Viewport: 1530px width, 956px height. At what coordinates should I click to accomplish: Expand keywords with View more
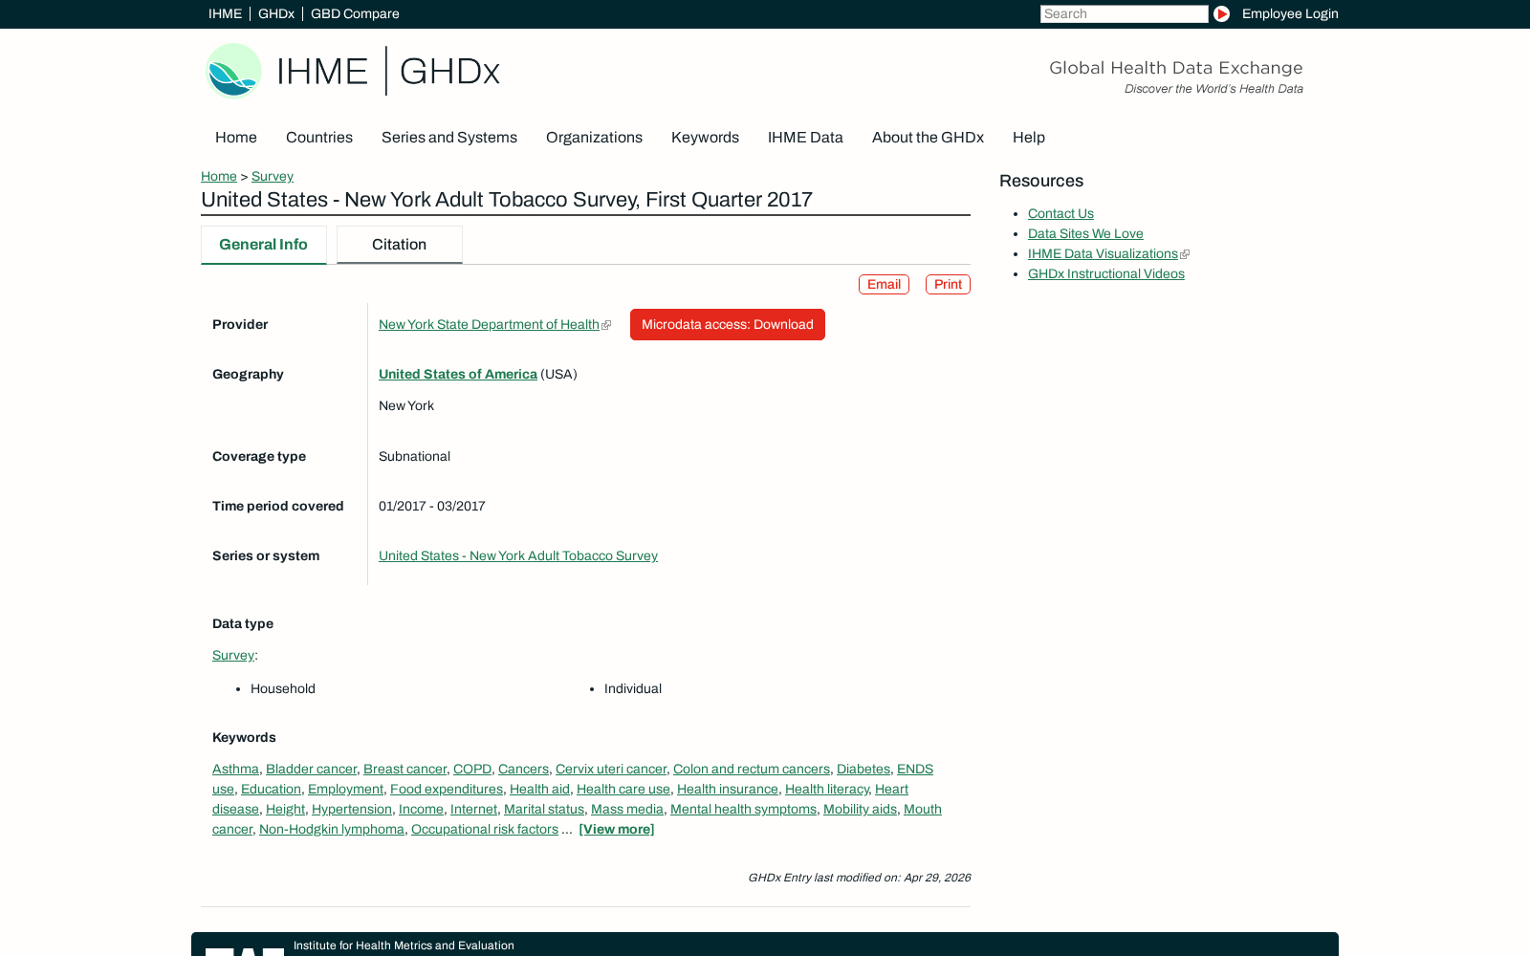tap(617, 829)
